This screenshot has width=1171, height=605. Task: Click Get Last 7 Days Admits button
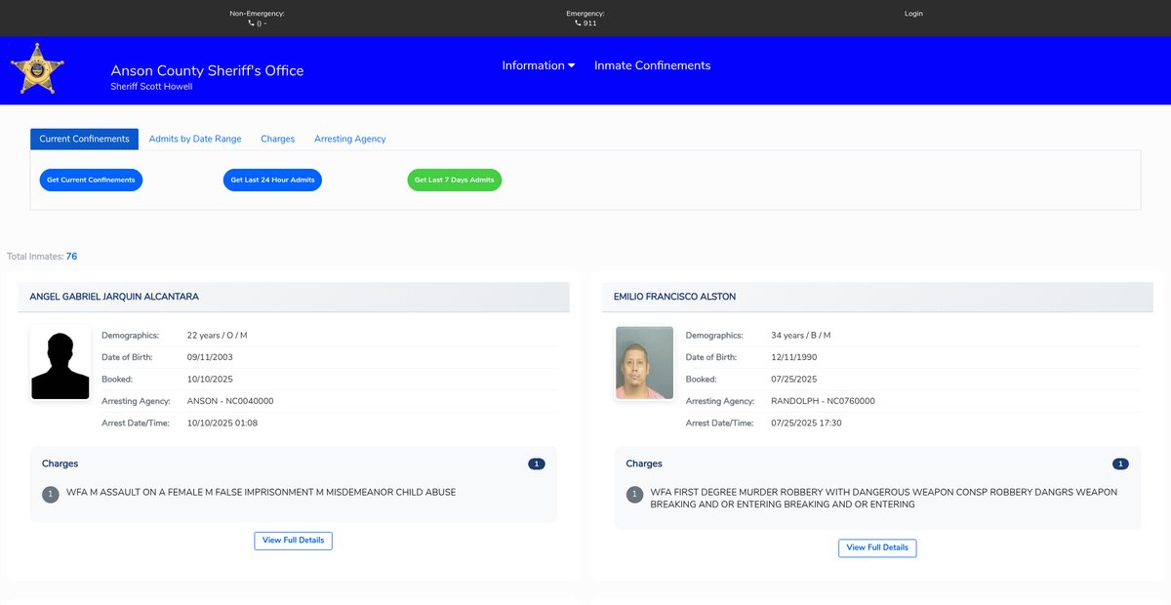[x=455, y=181]
